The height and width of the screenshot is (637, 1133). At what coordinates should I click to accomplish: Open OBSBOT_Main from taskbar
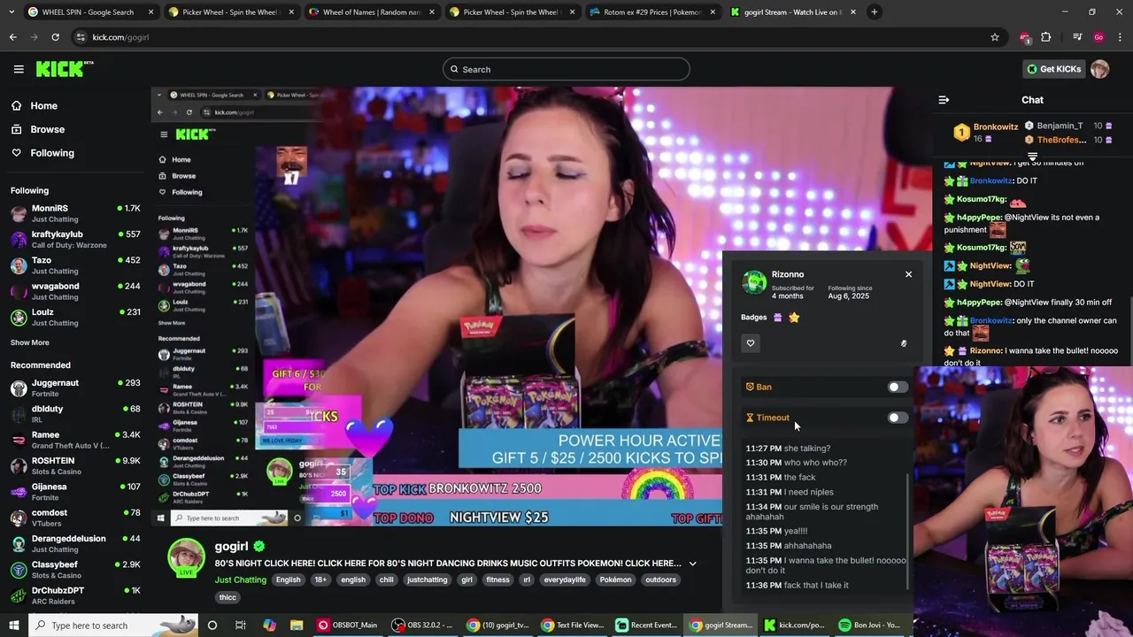click(x=347, y=625)
